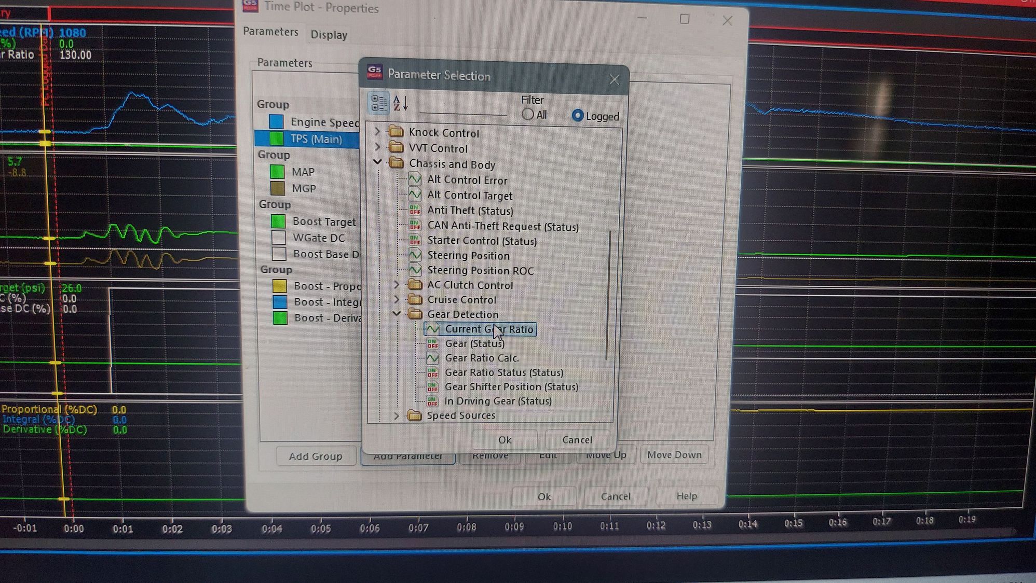The width and height of the screenshot is (1036, 583).
Task: Select Steering Position ROC parameter
Action: coord(480,270)
